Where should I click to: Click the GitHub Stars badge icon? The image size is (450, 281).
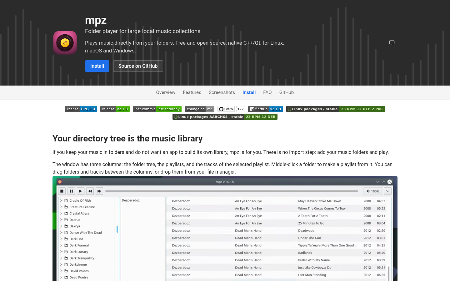tap(226, 109)
